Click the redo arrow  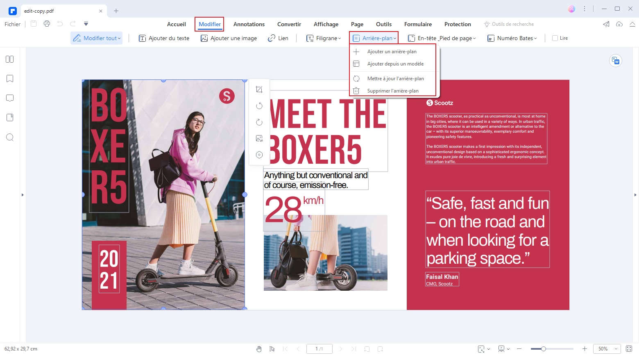73,24
